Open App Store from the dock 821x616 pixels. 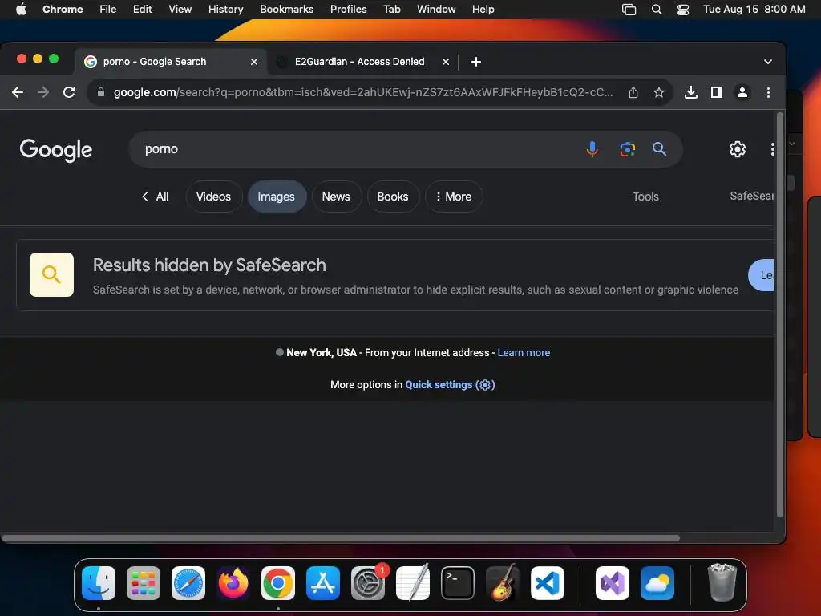[x=323, y=583]
